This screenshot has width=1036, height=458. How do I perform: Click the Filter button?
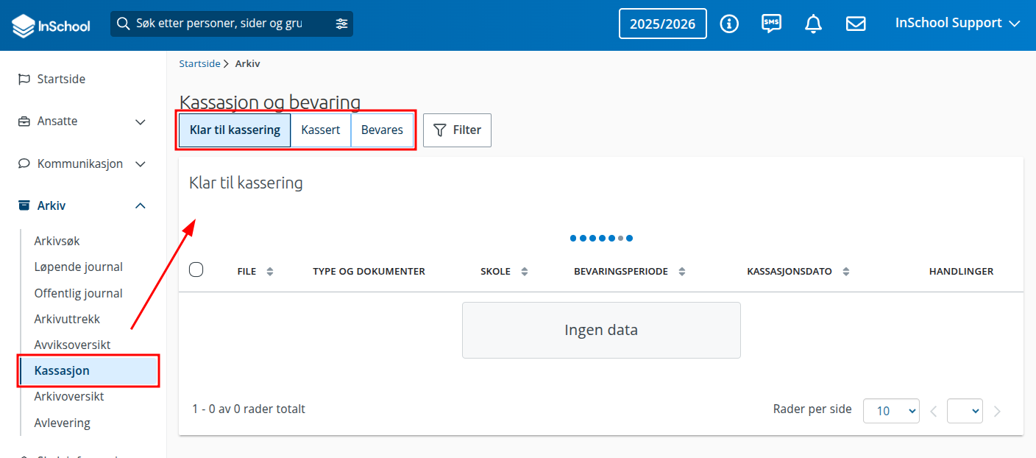click(x=457, y=130)
